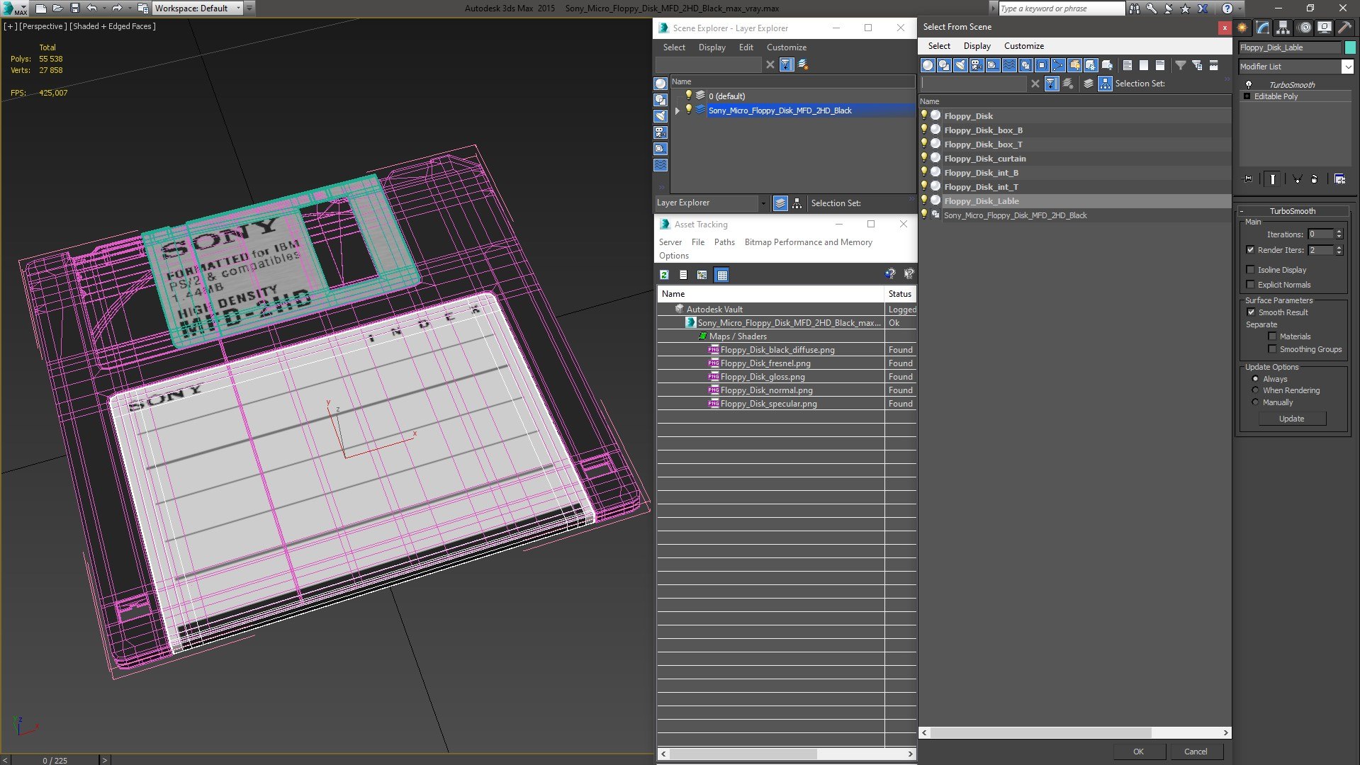Open the Hierarchy panel tab icon
The image size is (1360, 765).
(x=1283, y=28)
